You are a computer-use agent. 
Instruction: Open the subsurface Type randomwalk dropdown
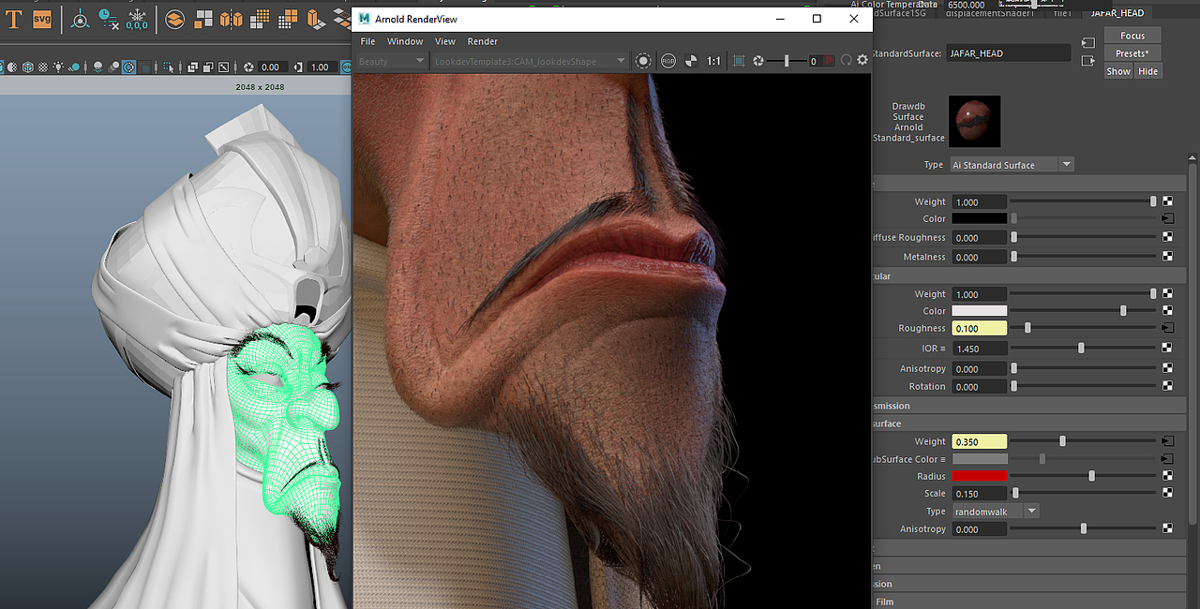coord(996,512)
